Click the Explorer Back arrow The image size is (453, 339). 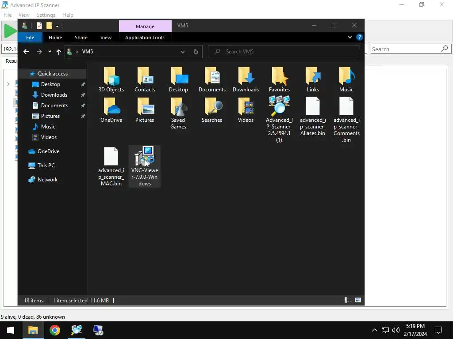tap(26, 52)
